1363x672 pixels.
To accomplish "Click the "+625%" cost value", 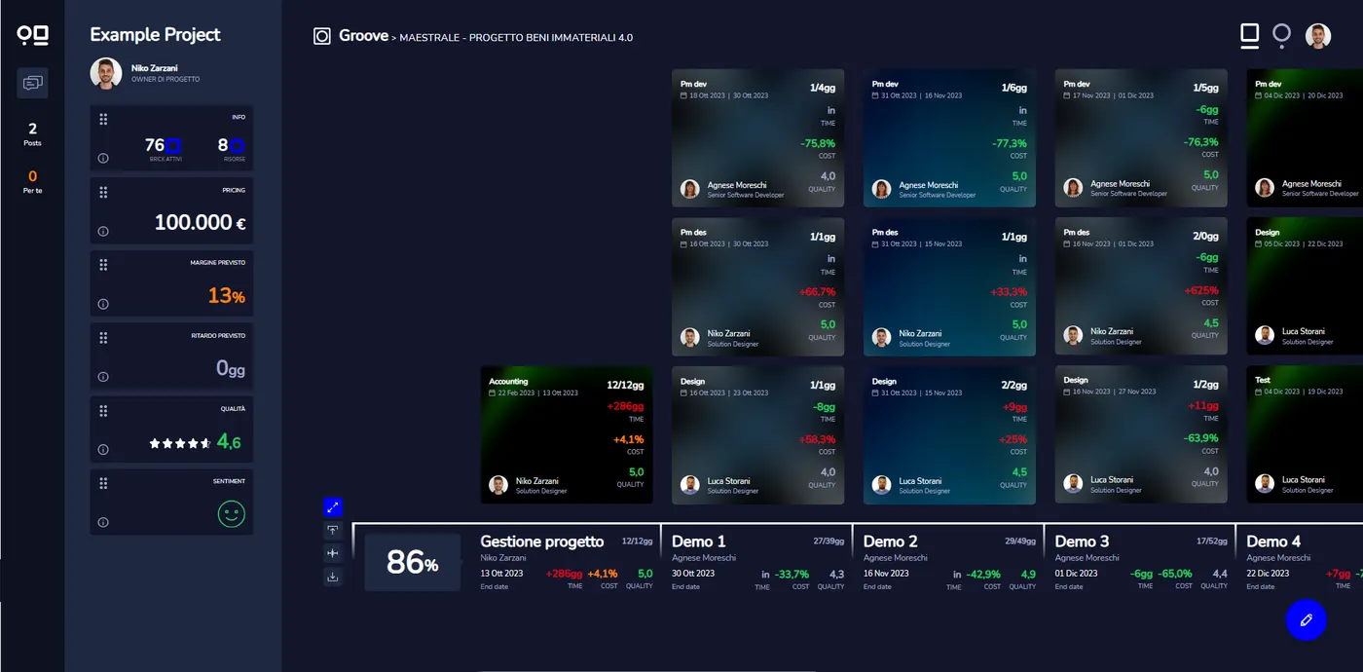I will coord(1201,291).
